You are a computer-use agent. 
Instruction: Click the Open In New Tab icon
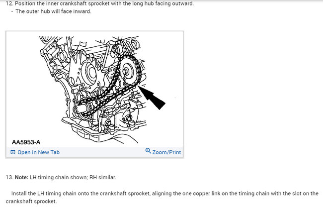tap(13, 152)
